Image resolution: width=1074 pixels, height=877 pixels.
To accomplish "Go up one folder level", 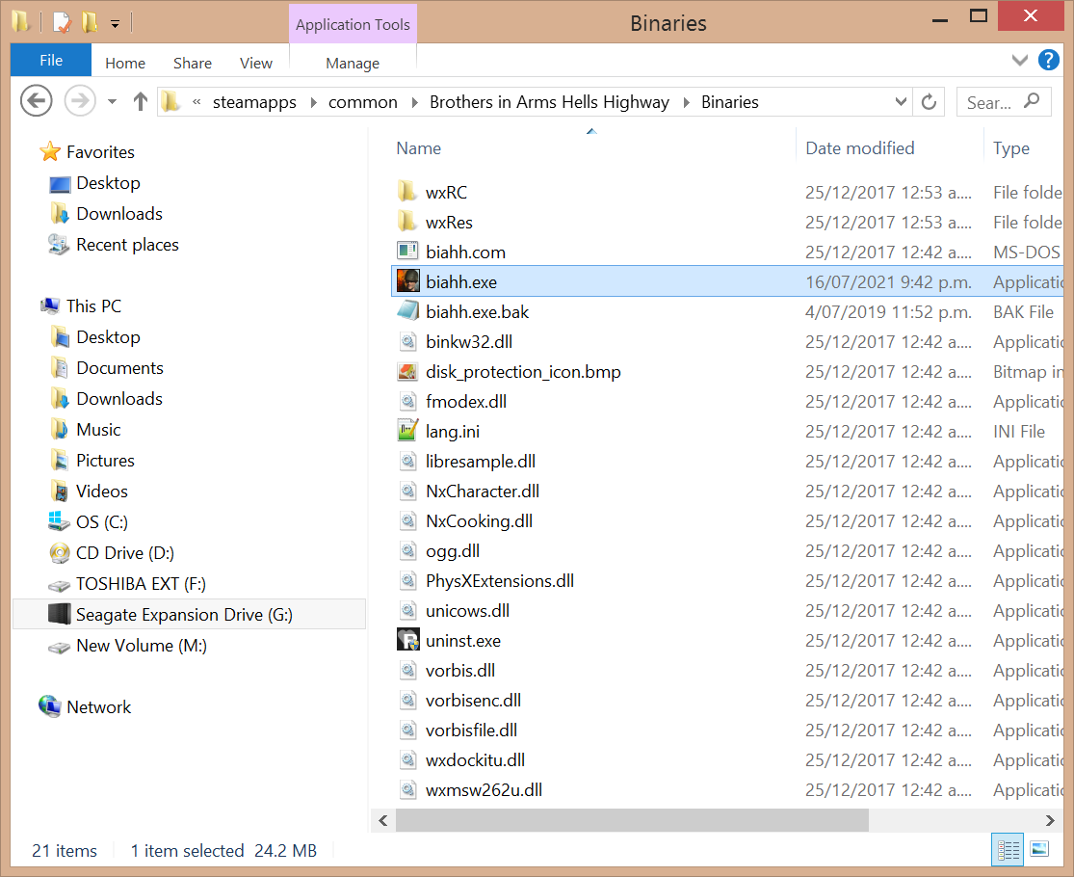I will [x=141, y=101].
